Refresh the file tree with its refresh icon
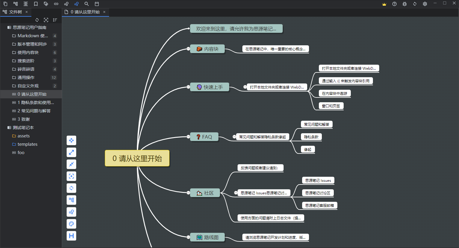 tap(37, 20)
